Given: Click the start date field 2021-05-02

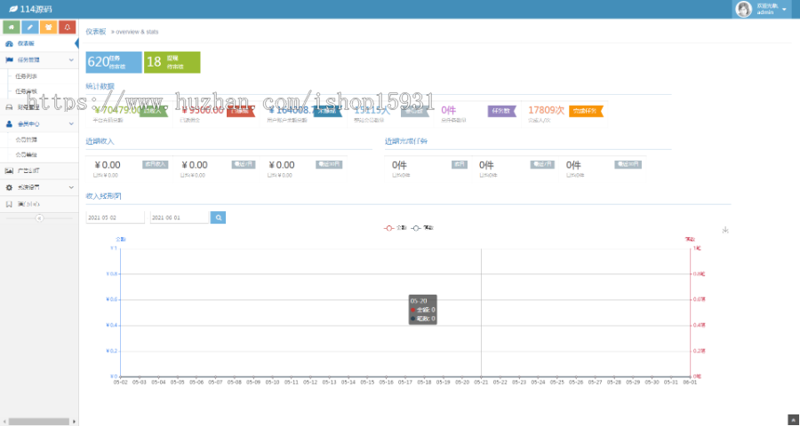Looking at the screenshot, I should (x=116, y=217).
